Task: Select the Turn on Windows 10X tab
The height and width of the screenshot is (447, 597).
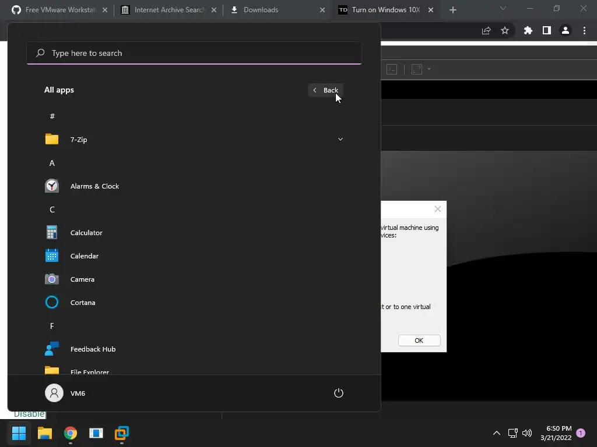Action: (x=385, y=10)
